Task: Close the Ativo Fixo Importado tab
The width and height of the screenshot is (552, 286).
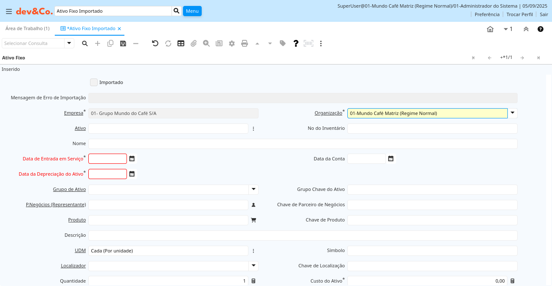Action: point(119,29)
